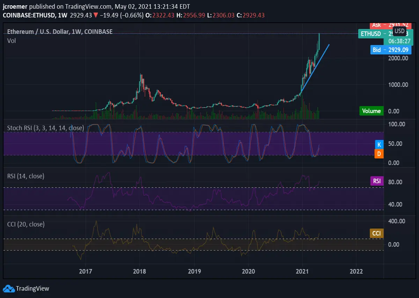This screenshot has width=419, height=298.
Task: Click the 100.00 Stoch RSI scale value
Action: (397, 124)
